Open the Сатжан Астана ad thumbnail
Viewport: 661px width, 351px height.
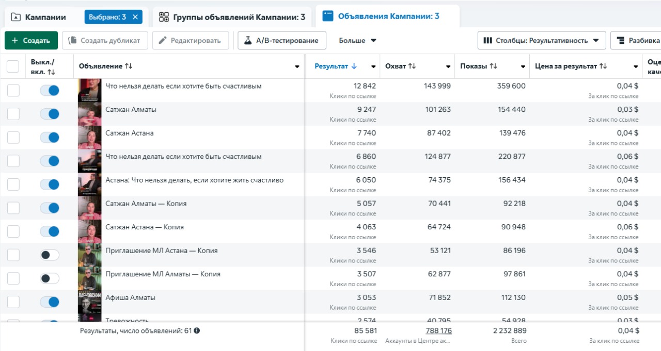tap(89, 138)
